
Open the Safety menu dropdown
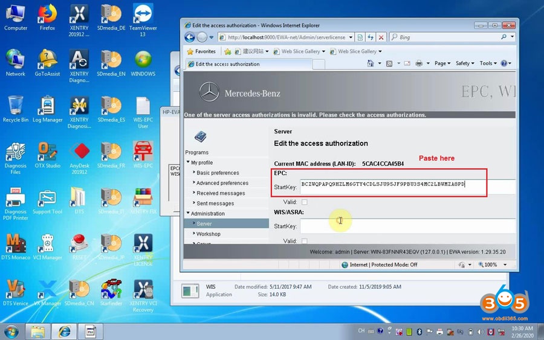[465, 63]
